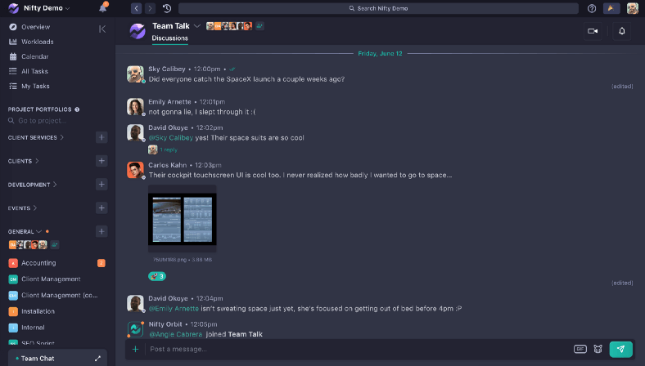Click the plus attachment icon in composer

[135, 349]
